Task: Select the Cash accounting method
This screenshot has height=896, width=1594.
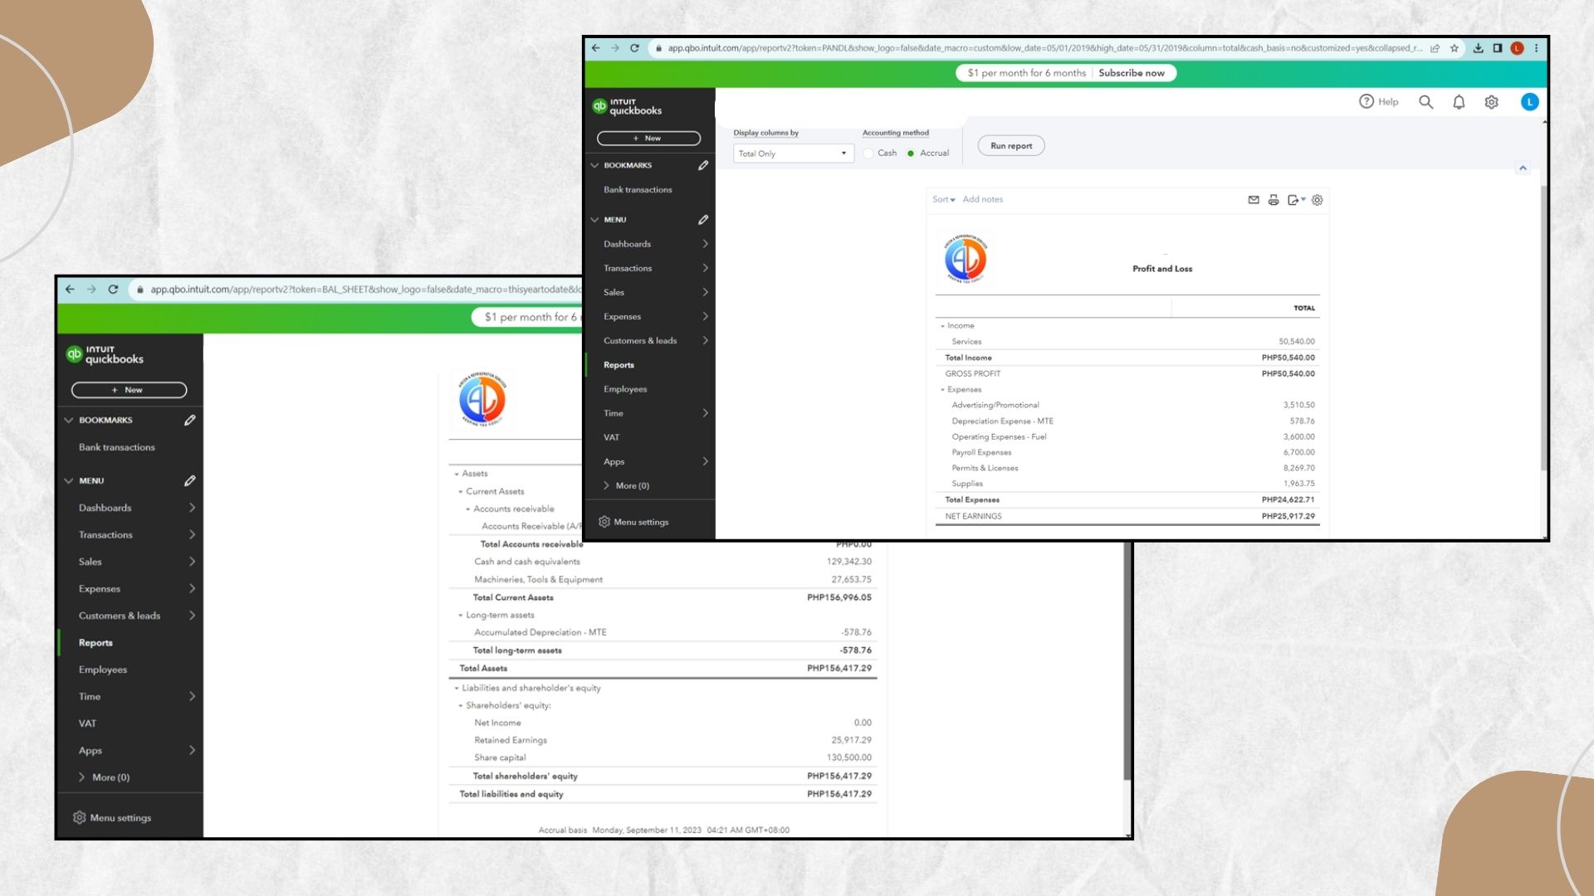Action: (x=869, y=153)
